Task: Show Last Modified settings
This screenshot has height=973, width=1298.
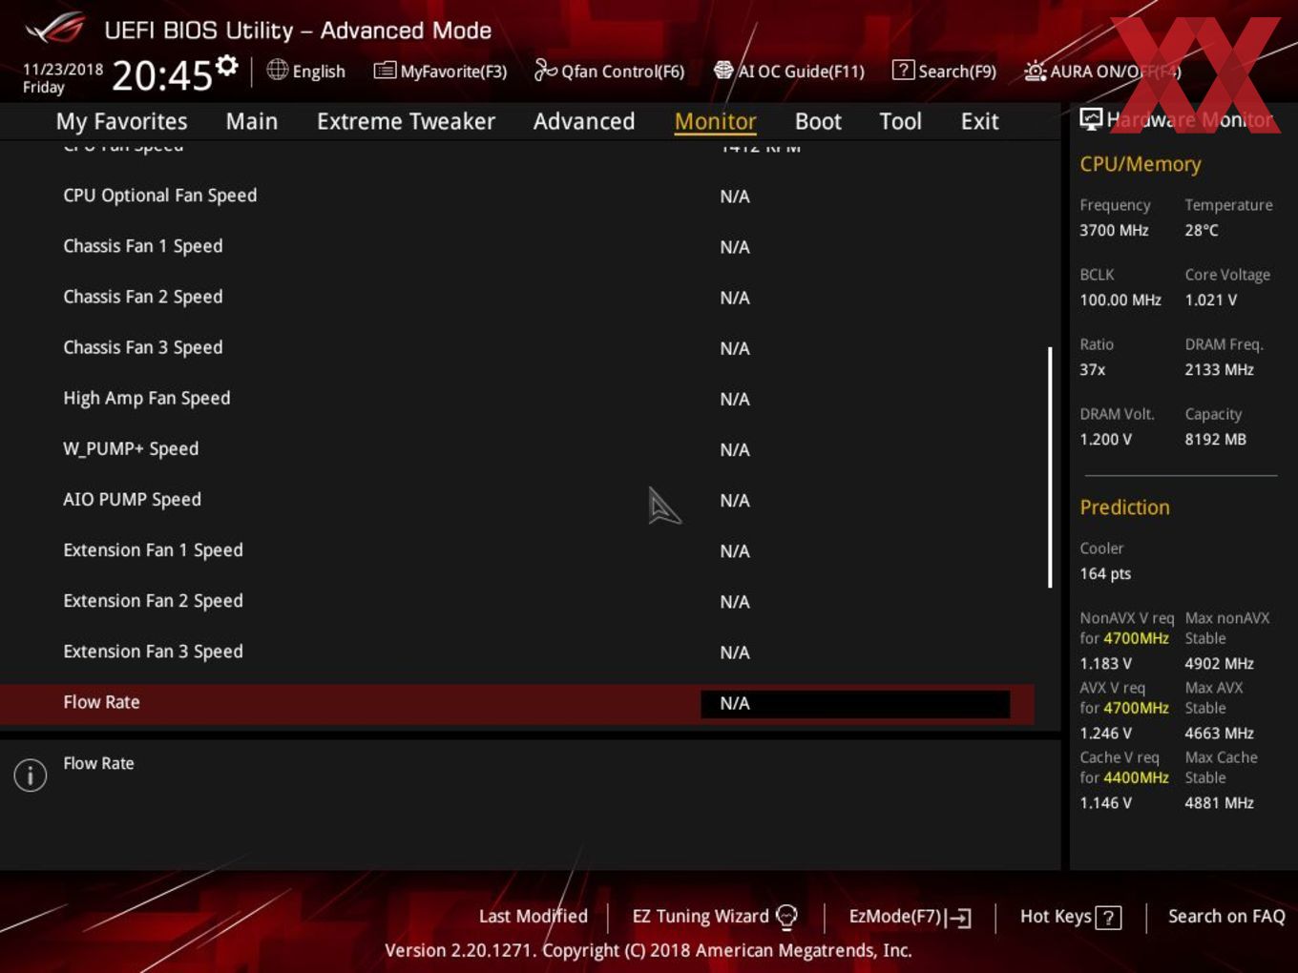Action: [x=534, y=916]
